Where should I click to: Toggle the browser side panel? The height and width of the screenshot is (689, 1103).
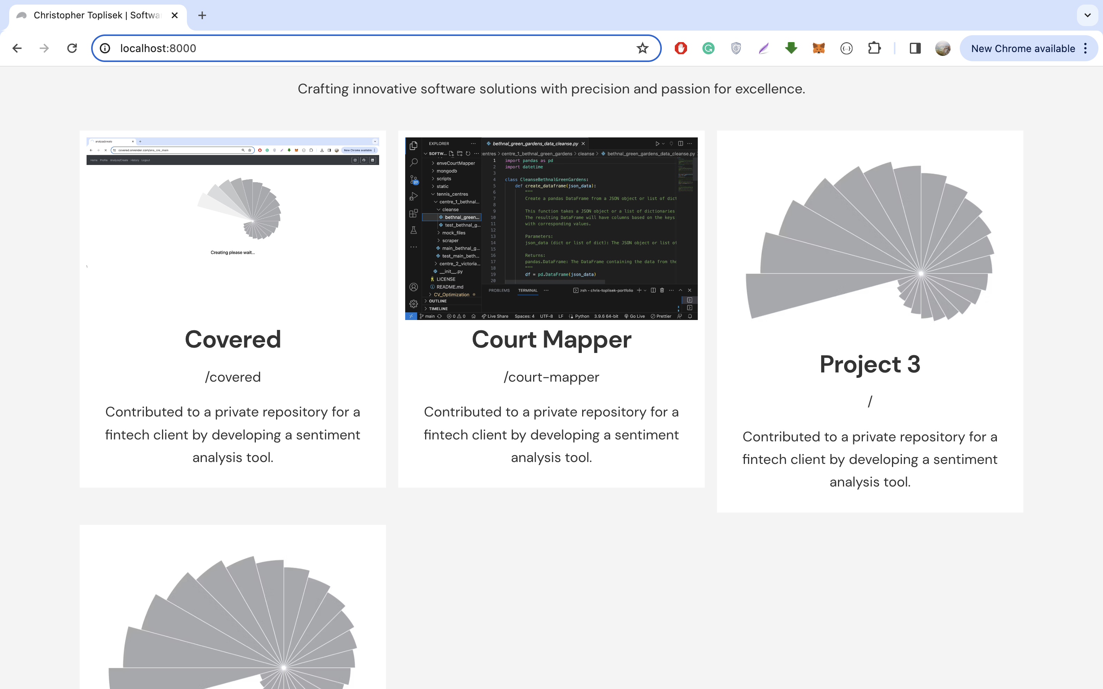[914, 48]
